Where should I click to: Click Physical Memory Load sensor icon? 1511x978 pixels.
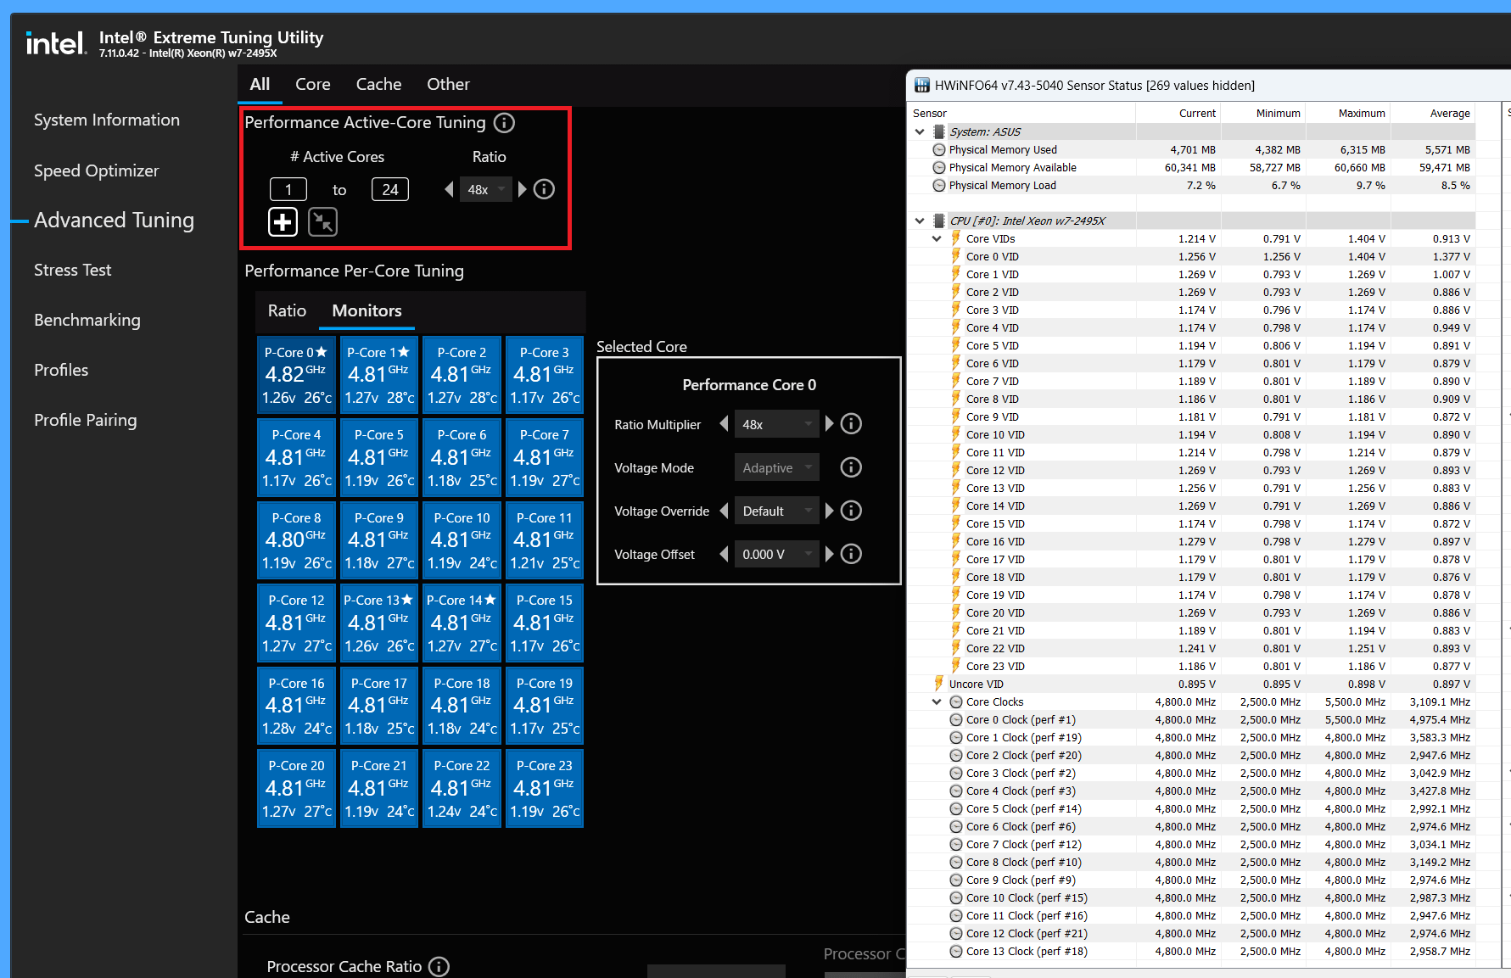point(939,185)
